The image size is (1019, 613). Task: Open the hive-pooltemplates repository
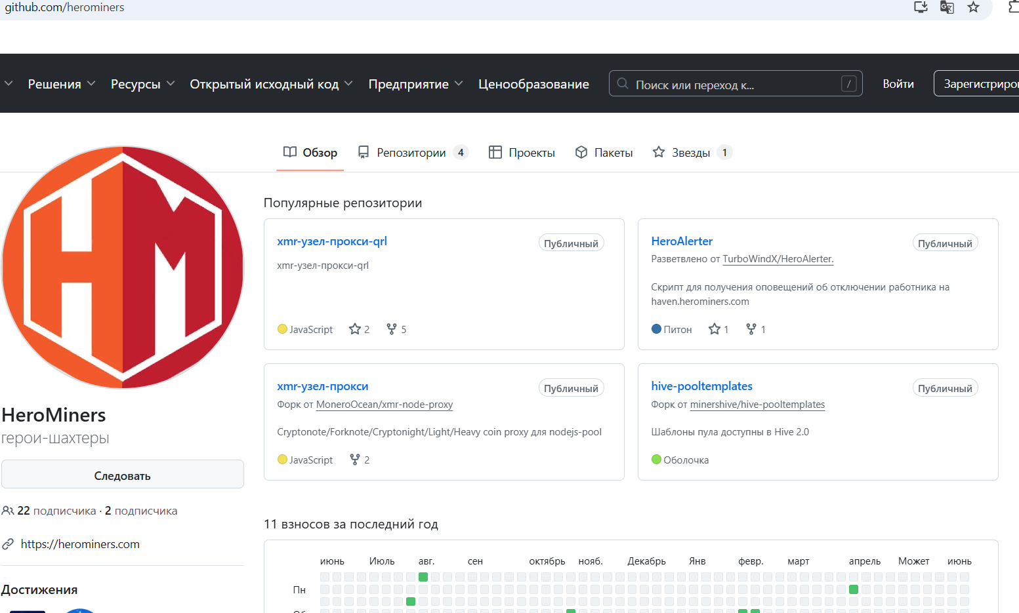coord(702,386)
